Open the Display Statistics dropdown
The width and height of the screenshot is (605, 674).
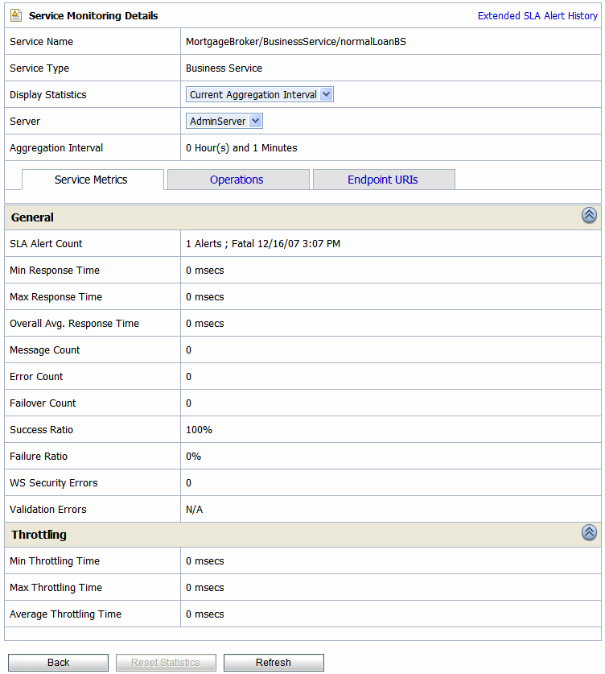tap(259, 94)
